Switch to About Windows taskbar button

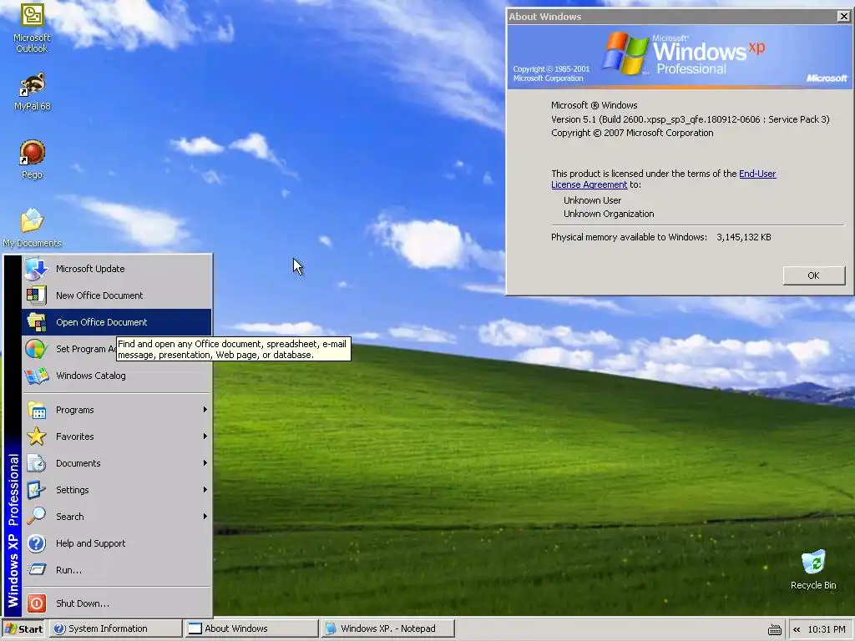coord(250,628)
